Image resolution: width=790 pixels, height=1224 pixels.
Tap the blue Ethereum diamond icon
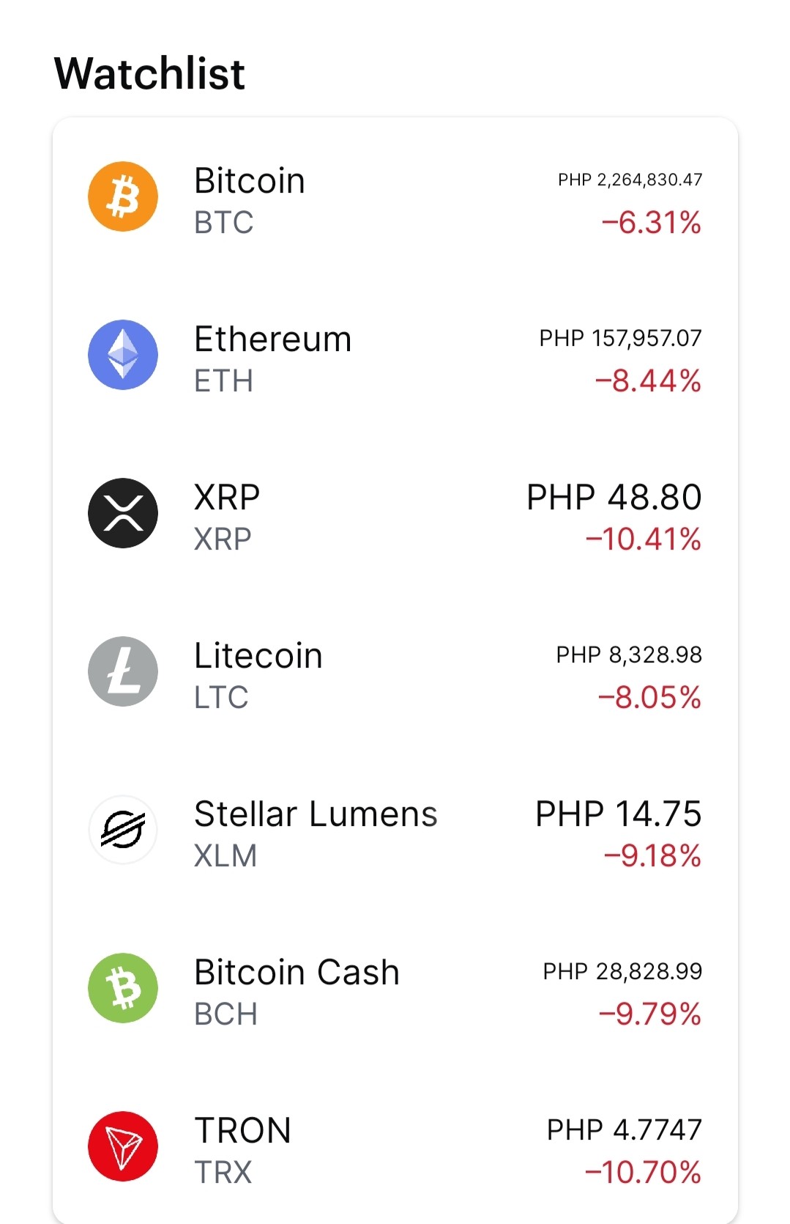click(123, 355)
